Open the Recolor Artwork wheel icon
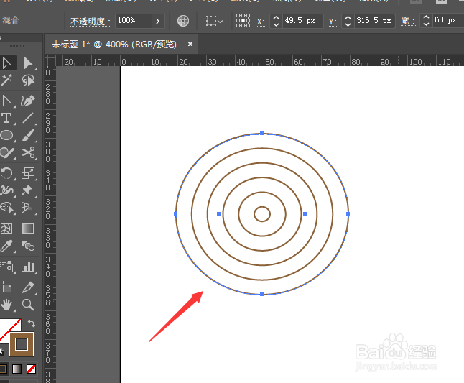464x383 pixels. (183, 21)
